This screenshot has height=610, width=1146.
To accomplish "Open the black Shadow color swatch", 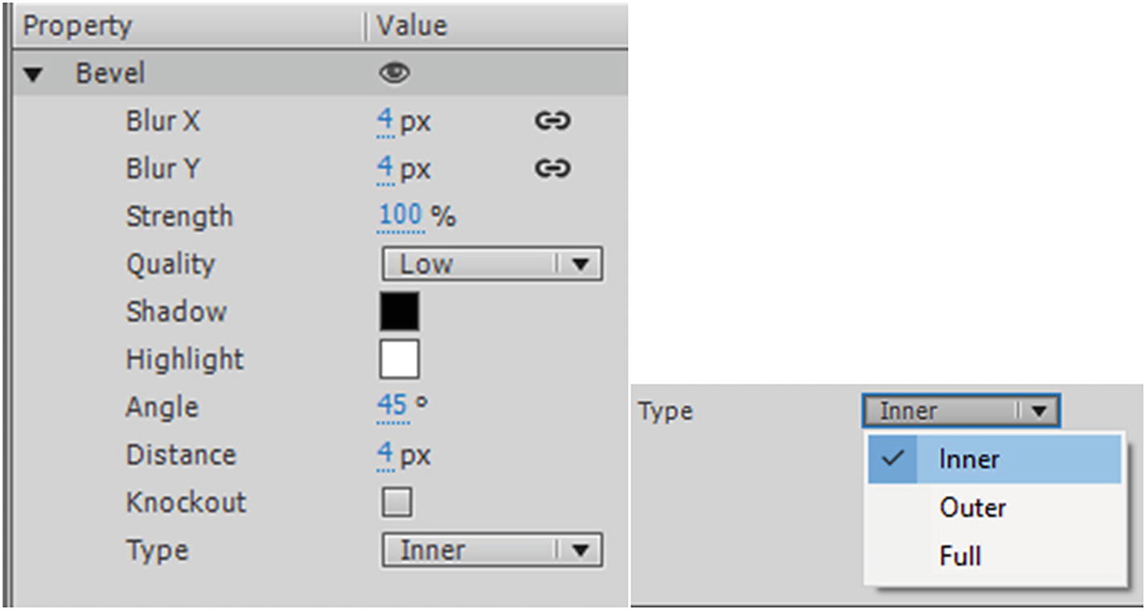I will tap(399, 312).
